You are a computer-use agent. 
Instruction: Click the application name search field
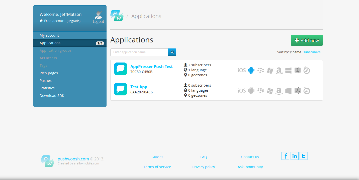pyautogui.click(x=139, y=52)
